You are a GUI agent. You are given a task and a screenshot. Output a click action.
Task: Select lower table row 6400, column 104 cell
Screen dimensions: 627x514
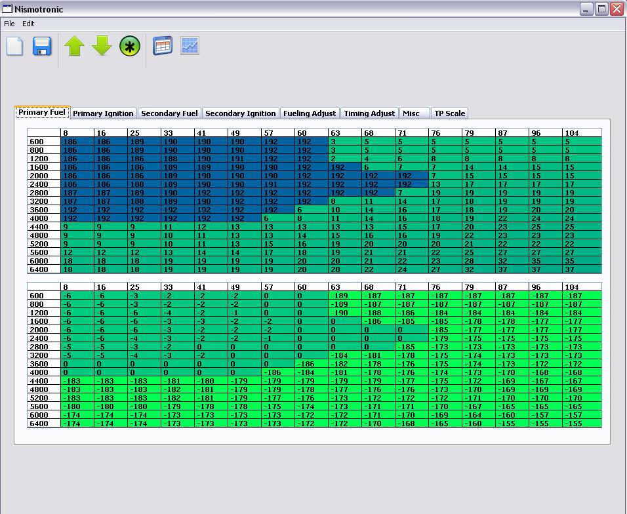(582, 424)
